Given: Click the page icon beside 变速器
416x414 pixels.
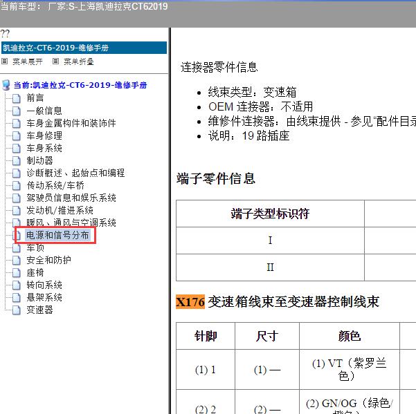Looking at the screenshot, I should (17, 310).
